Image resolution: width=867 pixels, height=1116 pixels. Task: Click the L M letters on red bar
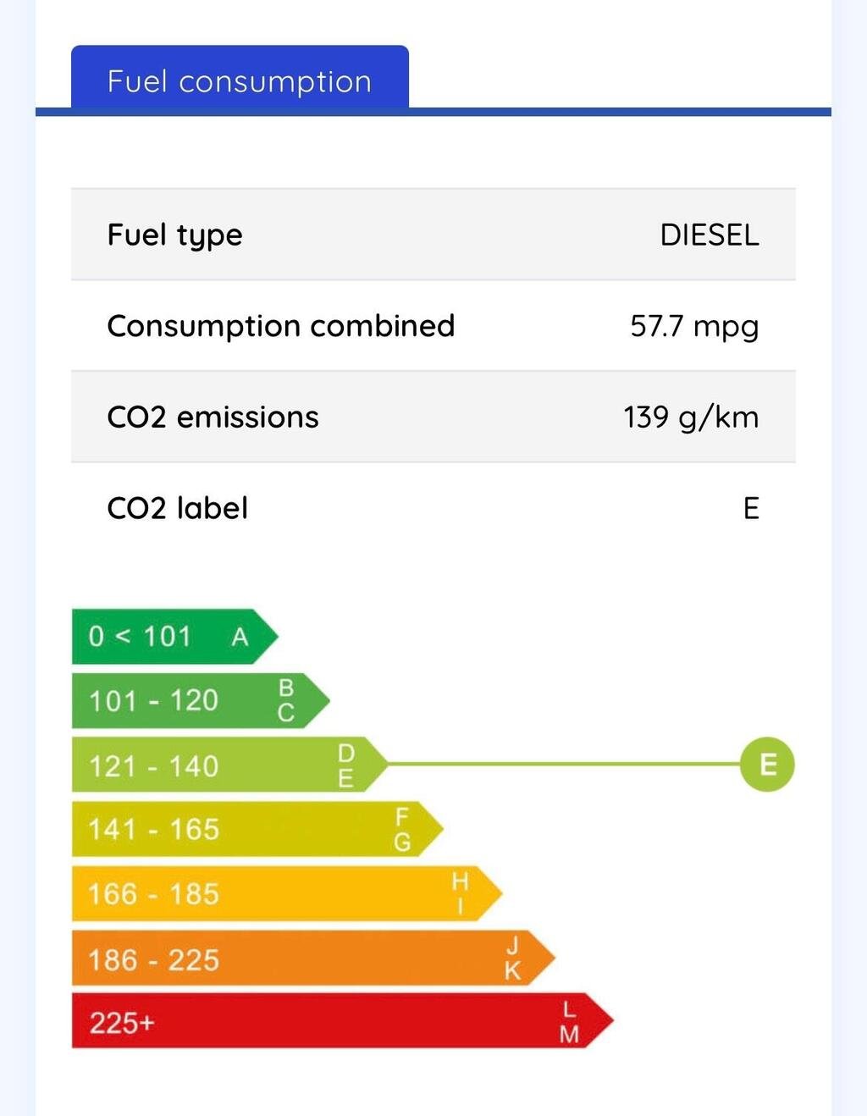pos(569,1022)
